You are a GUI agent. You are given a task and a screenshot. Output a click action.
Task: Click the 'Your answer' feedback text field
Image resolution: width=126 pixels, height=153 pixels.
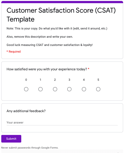[62, 123]
